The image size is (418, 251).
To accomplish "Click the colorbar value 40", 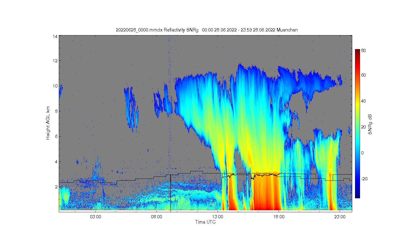I will pos(364,101).
